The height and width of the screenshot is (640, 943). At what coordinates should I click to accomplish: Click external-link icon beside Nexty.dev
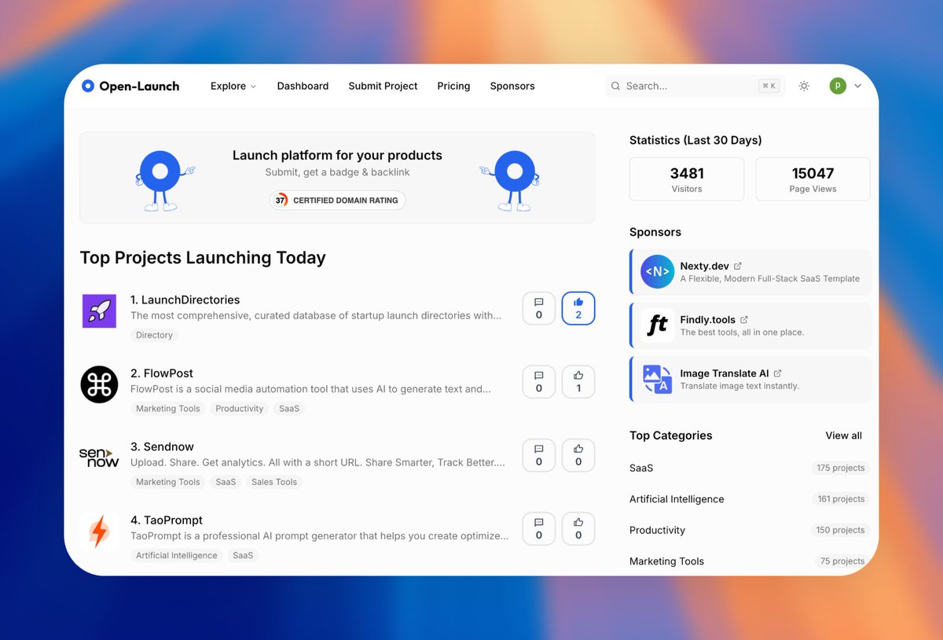[737, 266]
